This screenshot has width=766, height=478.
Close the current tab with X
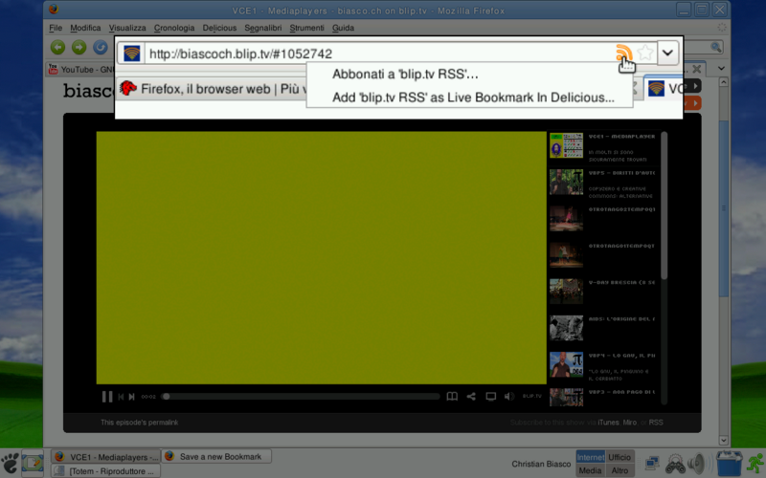697,69
